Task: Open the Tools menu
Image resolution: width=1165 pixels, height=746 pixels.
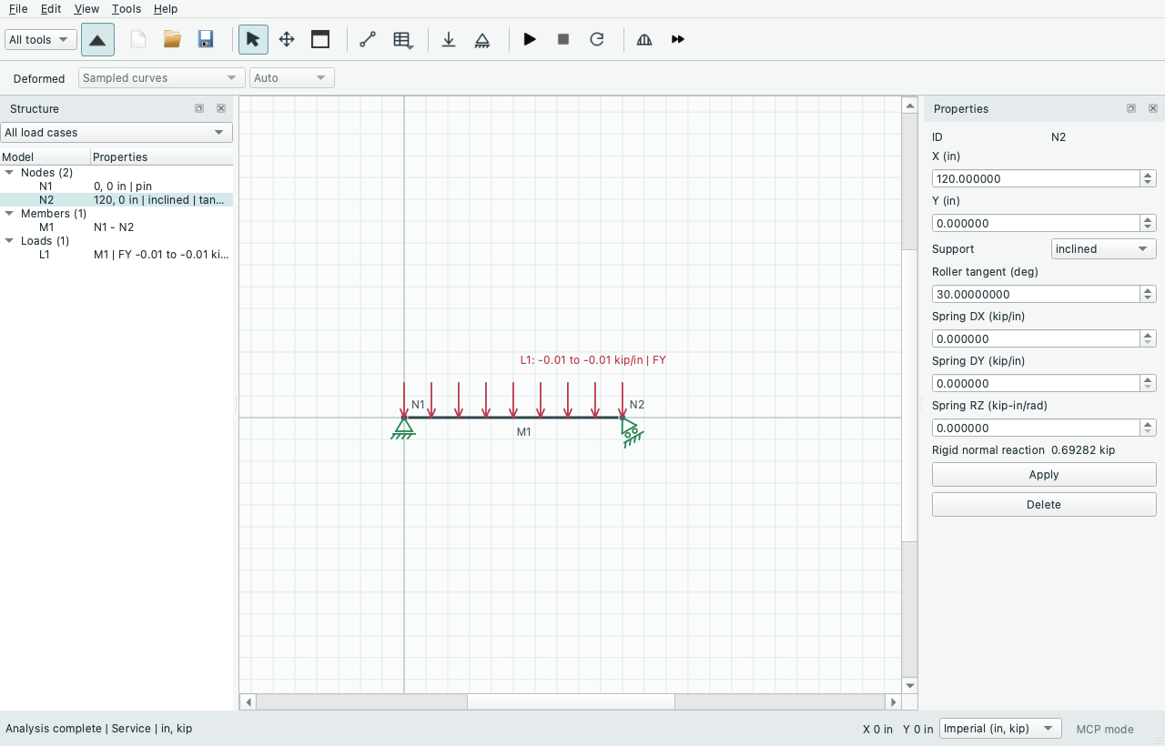Action: pos(127,9)
